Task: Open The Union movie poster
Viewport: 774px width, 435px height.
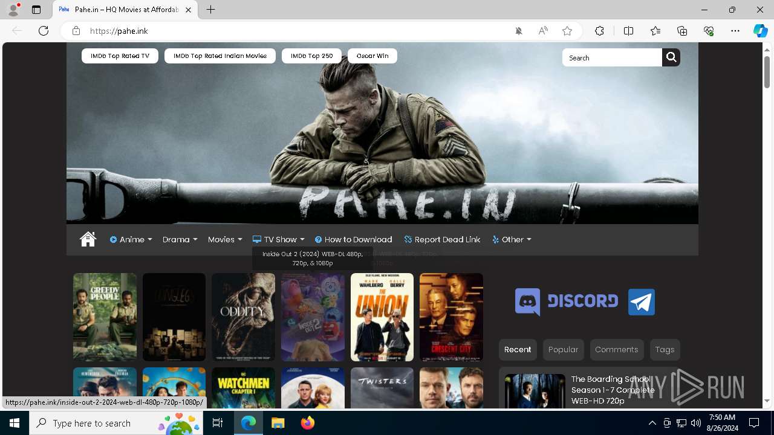Action: (x=382, y=317)
